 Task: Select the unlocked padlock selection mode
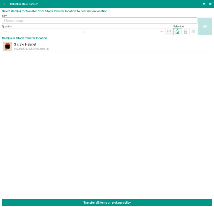tap(177, 32)
